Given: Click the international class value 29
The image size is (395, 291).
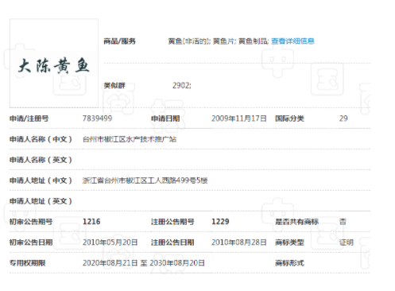Looking at the screenshot, I should 343,118.
